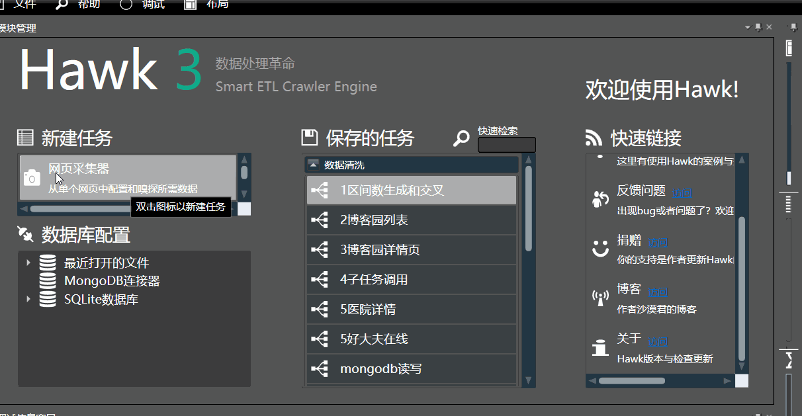Select the mongodb读写 saved task

pyautogui.click(x=412, y=369)
